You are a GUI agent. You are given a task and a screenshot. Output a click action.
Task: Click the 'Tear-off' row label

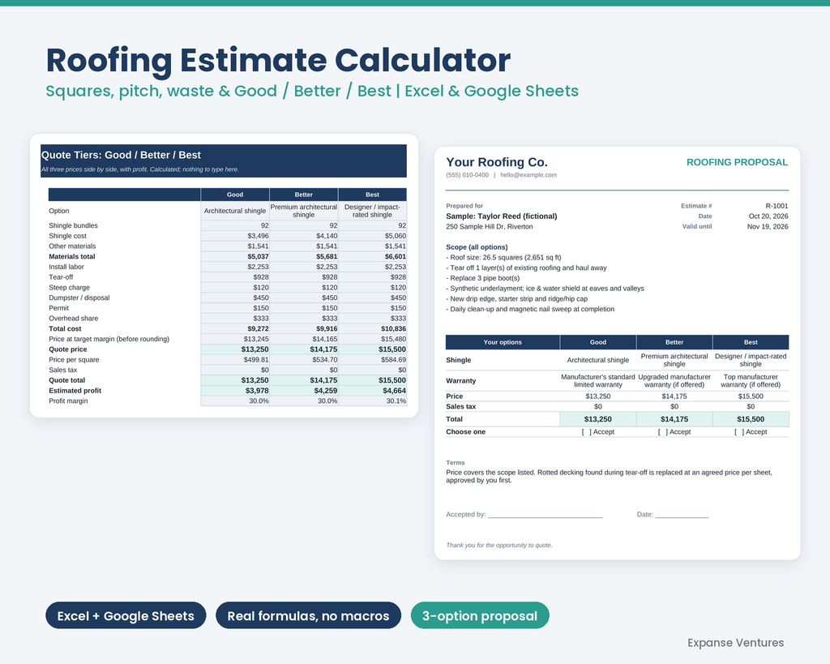[x=61, y=277]
